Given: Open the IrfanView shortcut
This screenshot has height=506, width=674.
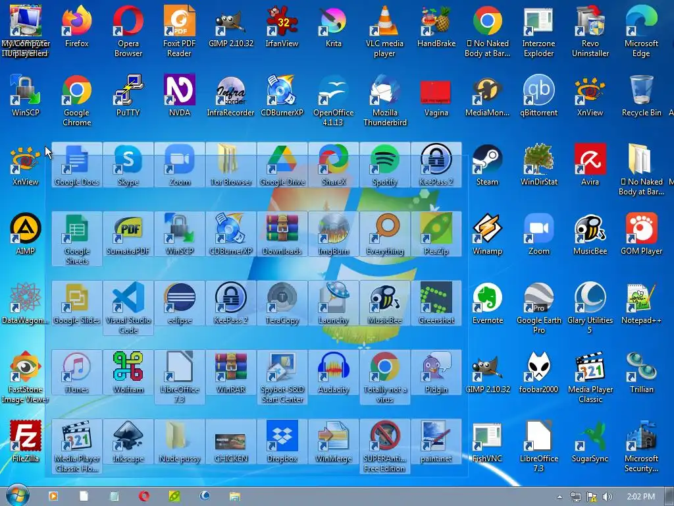Looking at the screenshot, I should pyautogui.click(x=282, y=26).
